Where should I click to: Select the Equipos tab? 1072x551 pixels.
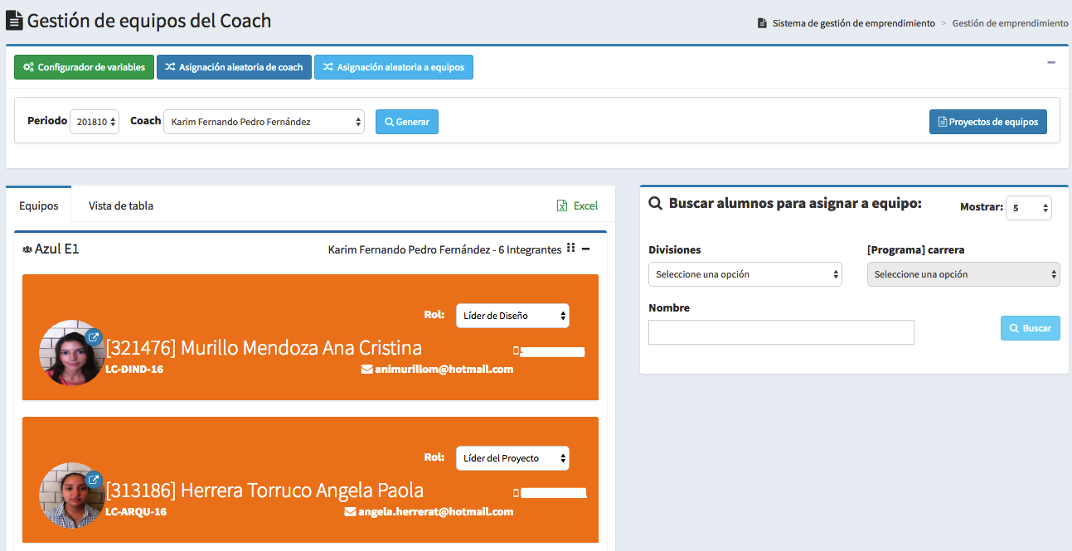tap(39, 205)
